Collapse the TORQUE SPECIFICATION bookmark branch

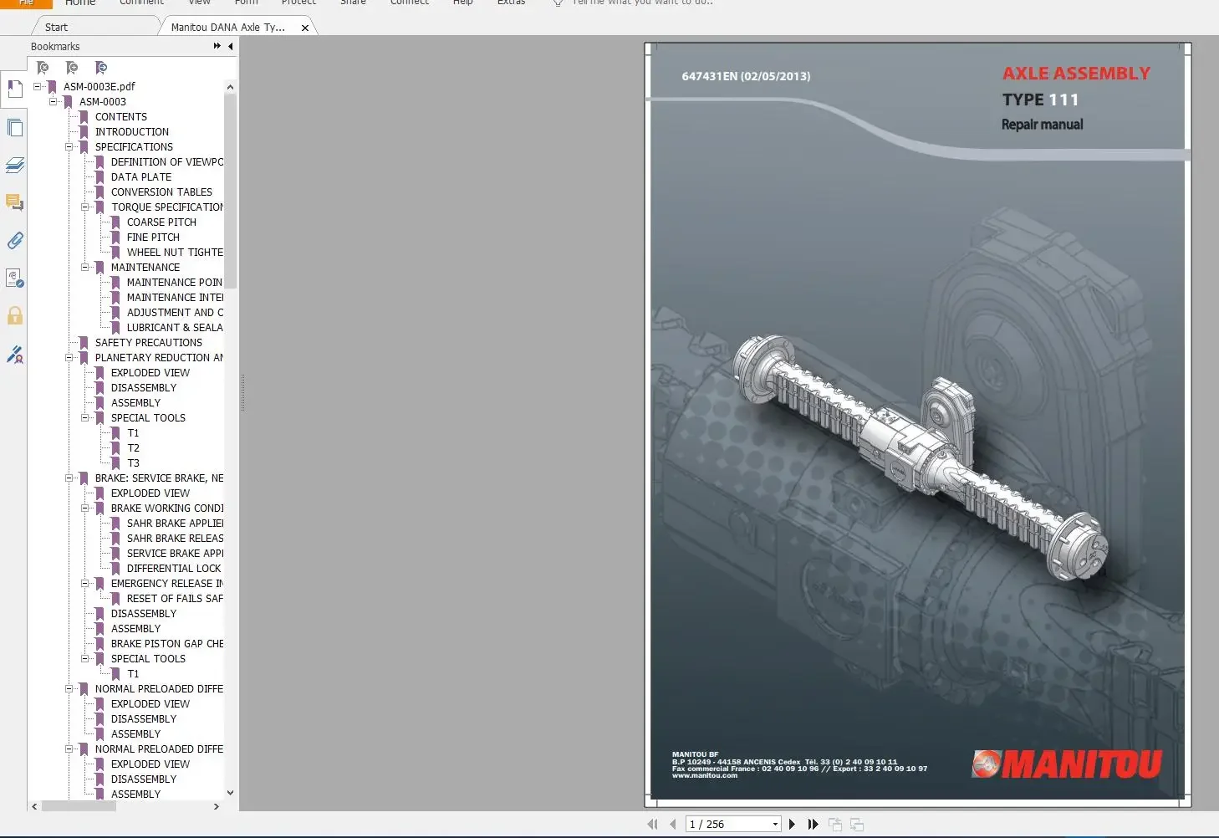pos(85,207)
